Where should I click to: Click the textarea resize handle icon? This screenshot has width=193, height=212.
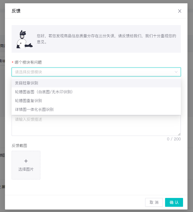pos(179,134)
